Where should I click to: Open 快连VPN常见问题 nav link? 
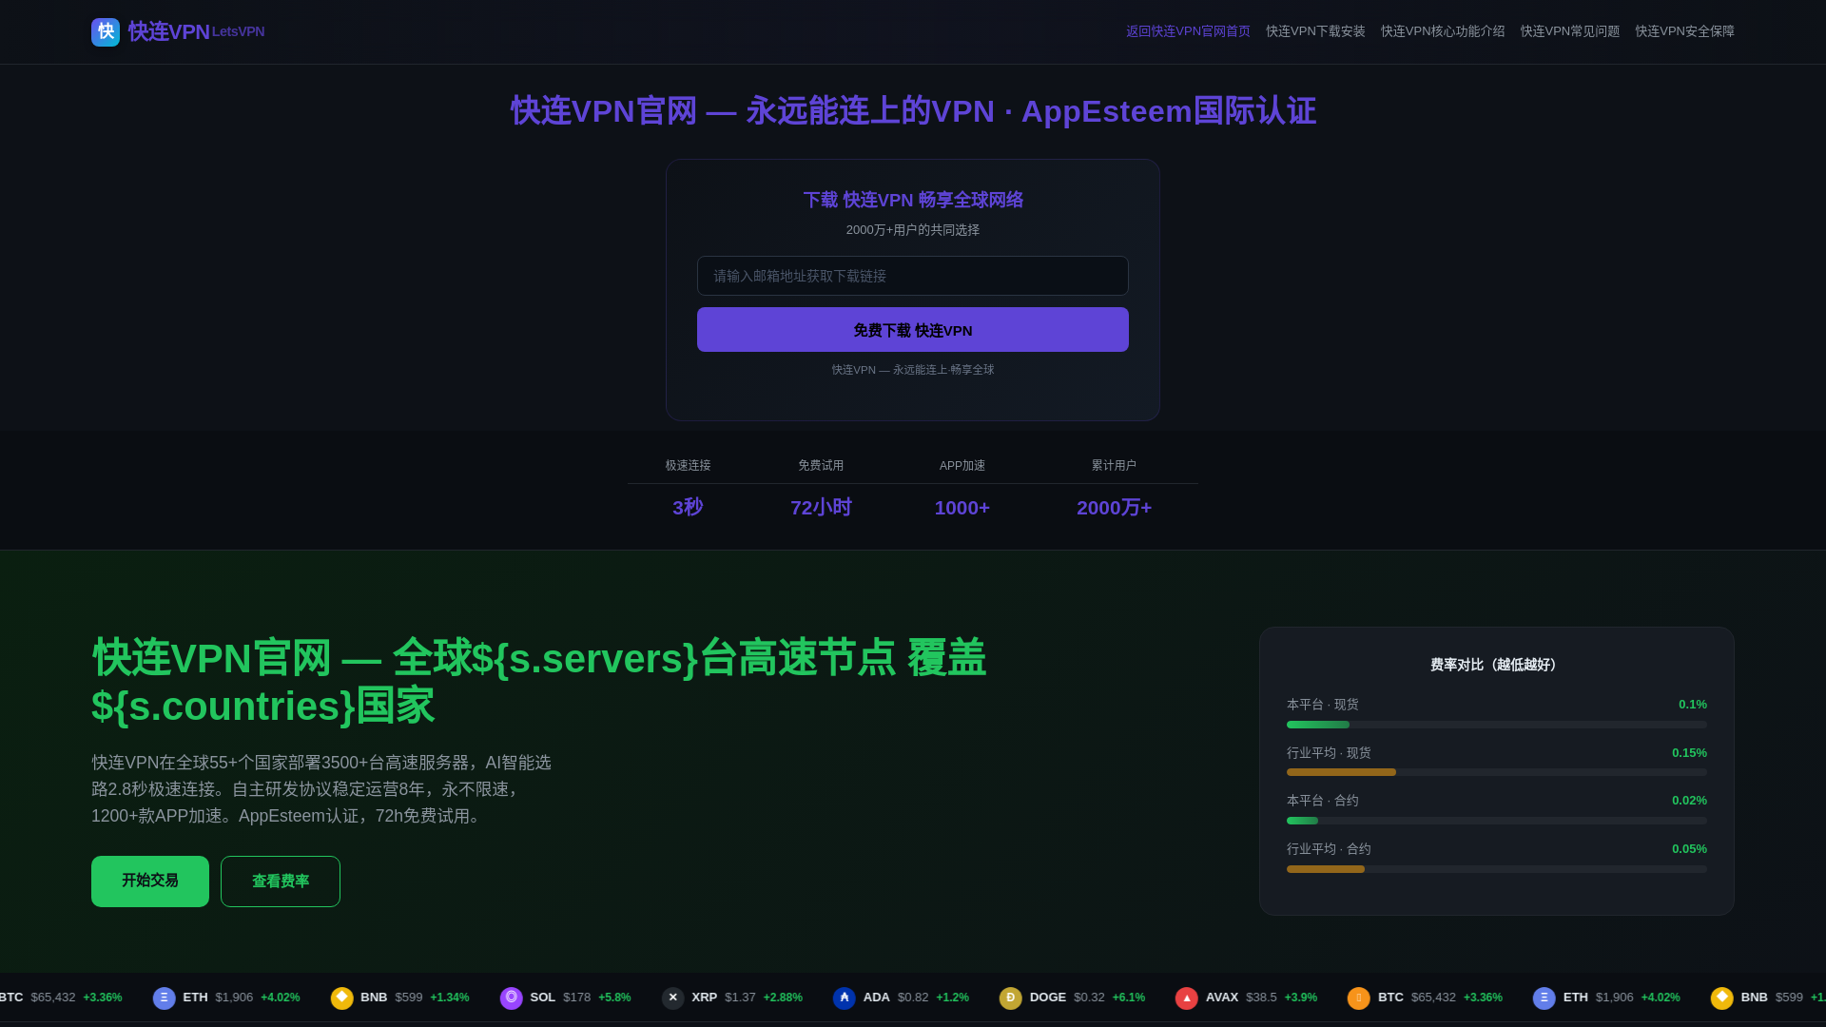pos(1570,31)
